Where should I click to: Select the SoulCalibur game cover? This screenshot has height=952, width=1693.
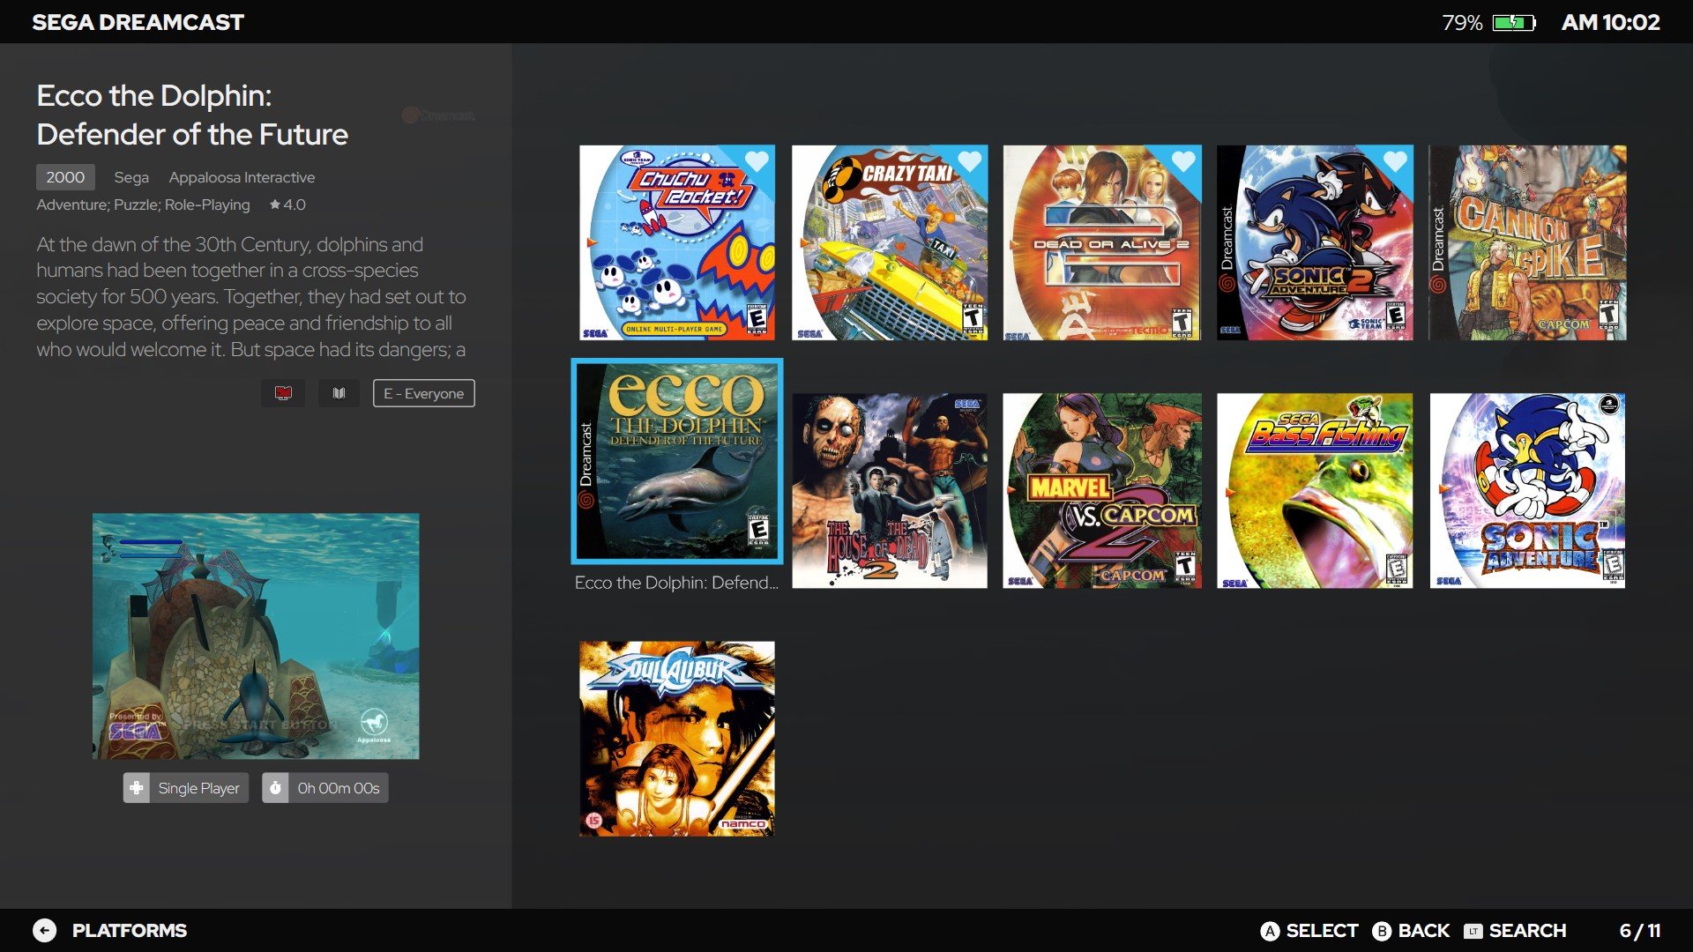(677, 739)
